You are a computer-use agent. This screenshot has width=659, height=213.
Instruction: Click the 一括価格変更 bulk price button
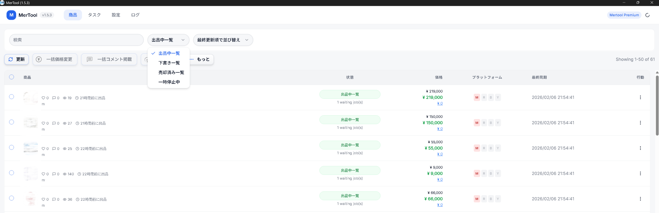(55, 59)
